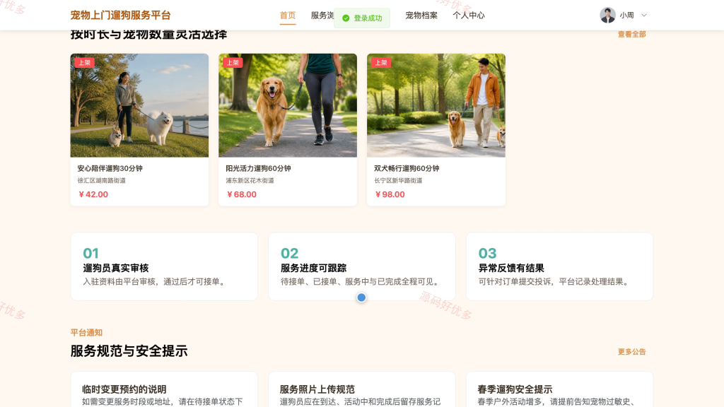
Task: Click the 浦东新区花木街道 location text
Action: [250, 180]
